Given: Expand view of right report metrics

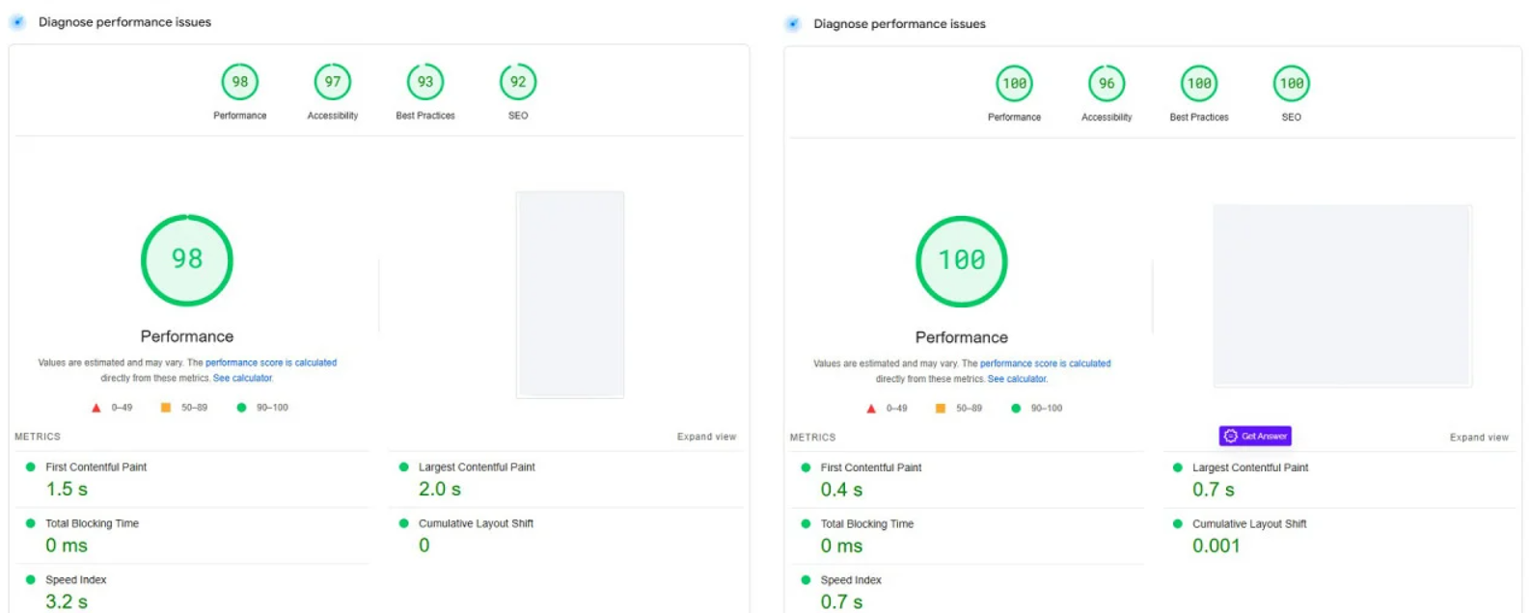Looking at the screenshot, I should [x=1479, y=438].
